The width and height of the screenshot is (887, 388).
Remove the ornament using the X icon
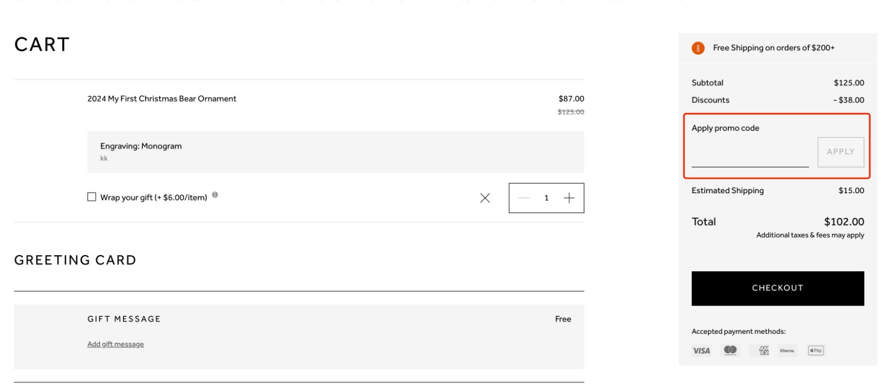[x=485, y=198]
